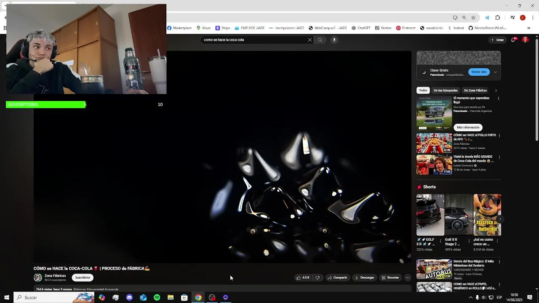The image size is (539, 303).
Task: Click Más información on Chevrolet ad
Action: coord(468,128)
